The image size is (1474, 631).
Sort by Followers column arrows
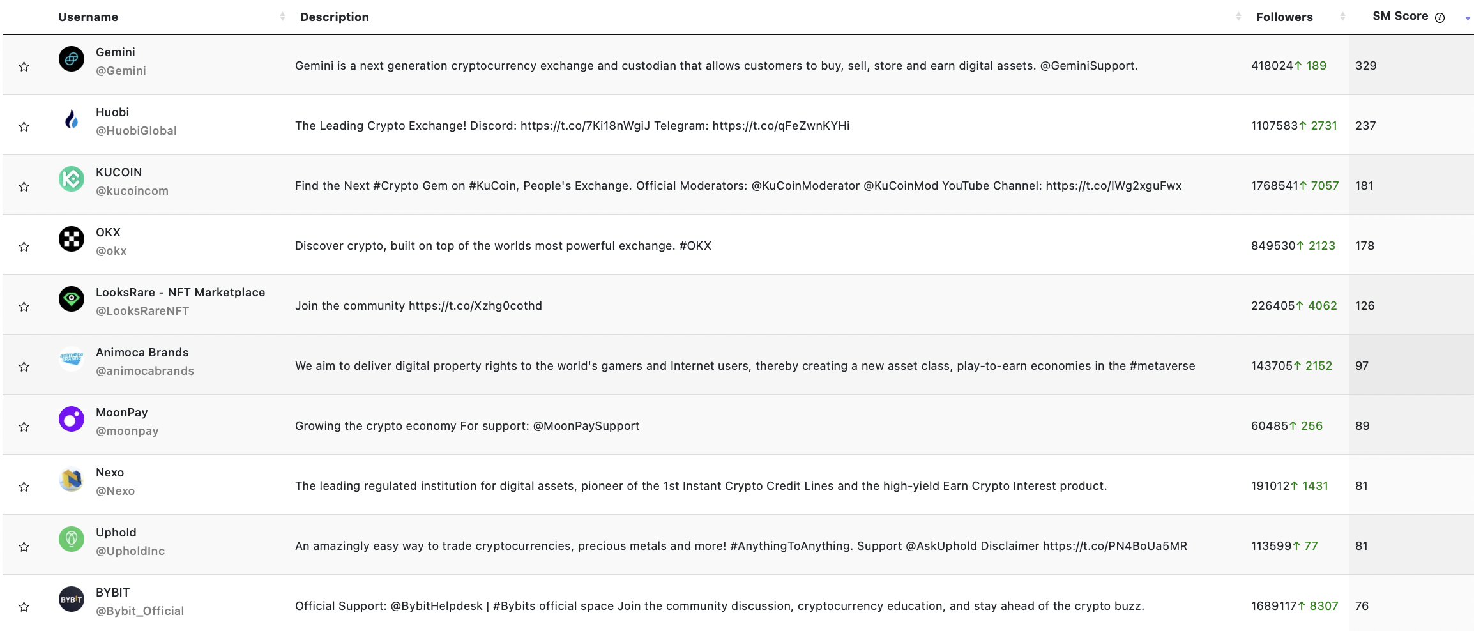[1342, 17]
